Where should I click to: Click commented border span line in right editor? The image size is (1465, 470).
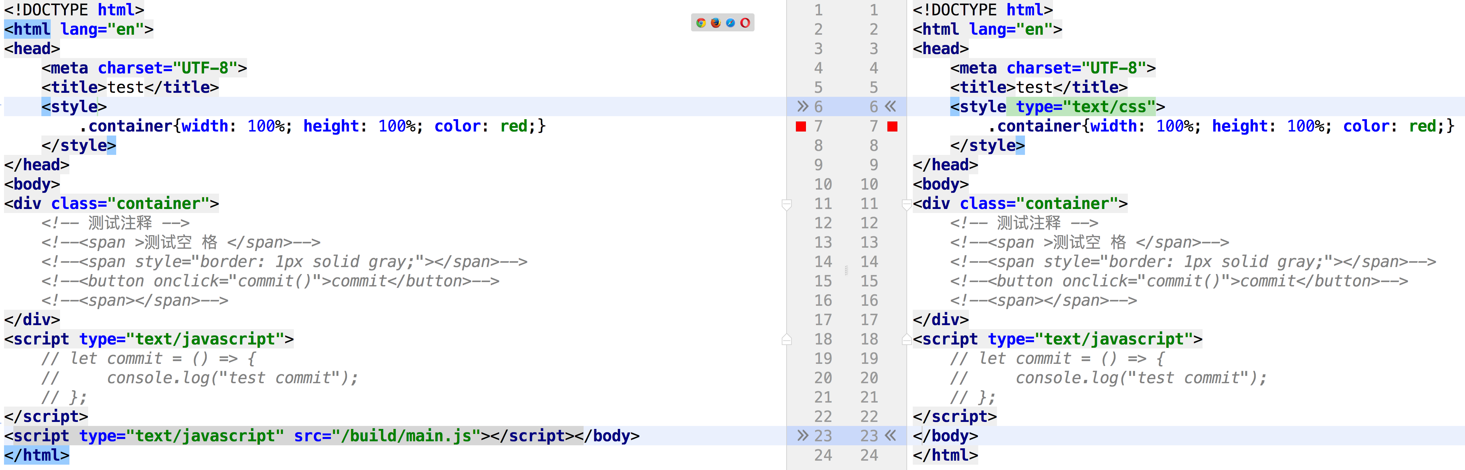coord(1193,261)
